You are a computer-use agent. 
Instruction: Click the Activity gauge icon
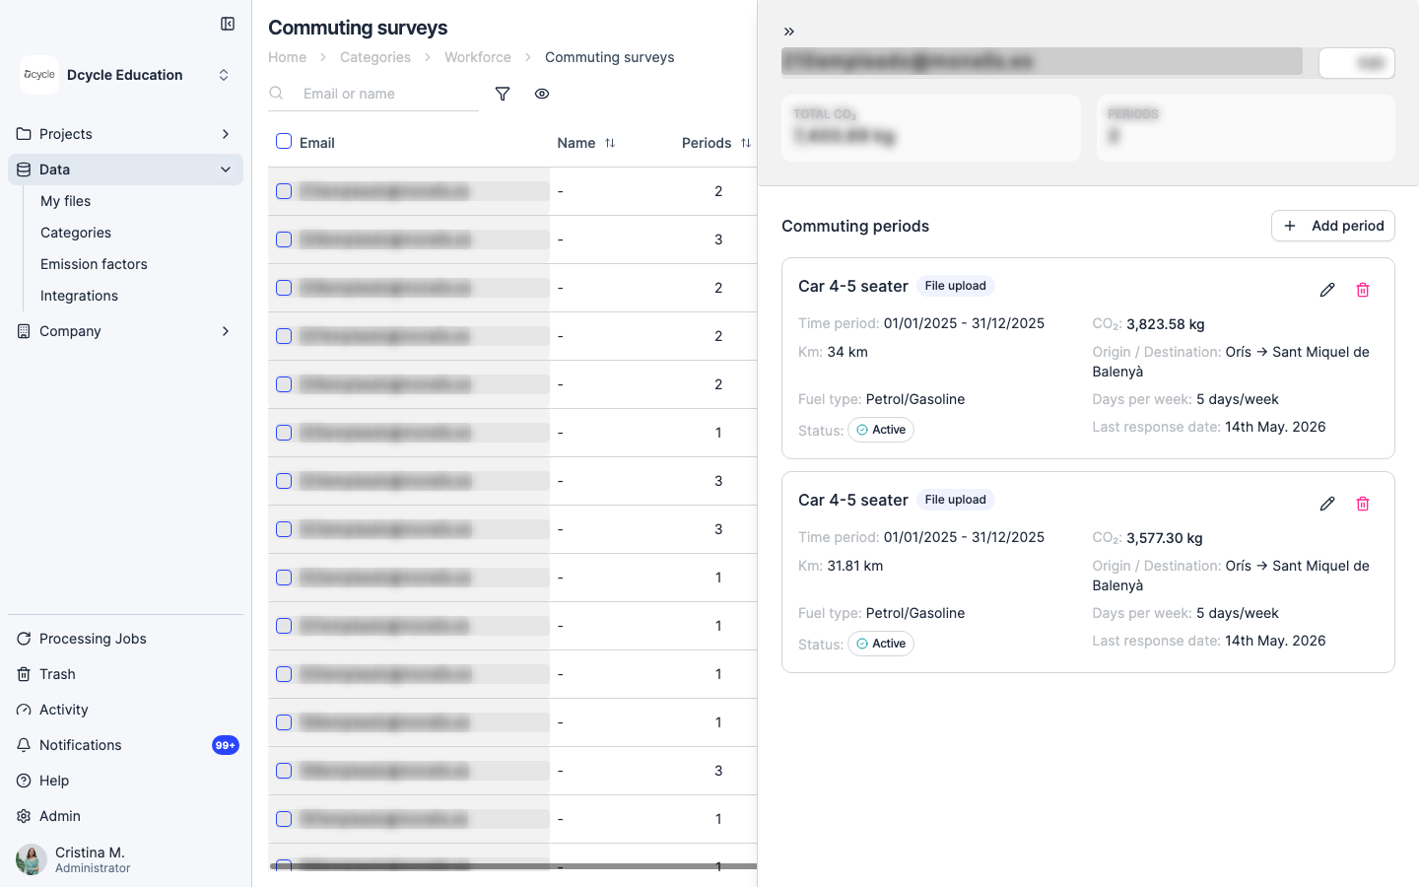[x=24, y=710]
